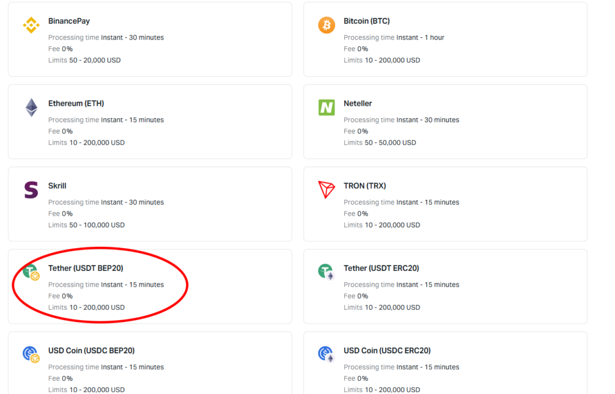This screenshot has height=394, width=615.
Task: Open the Skrill payment title
Action: tap(57, 186)
